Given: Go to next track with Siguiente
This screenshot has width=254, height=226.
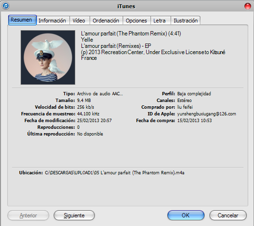Looking at the screenshot, I should (x=74, y=215).
